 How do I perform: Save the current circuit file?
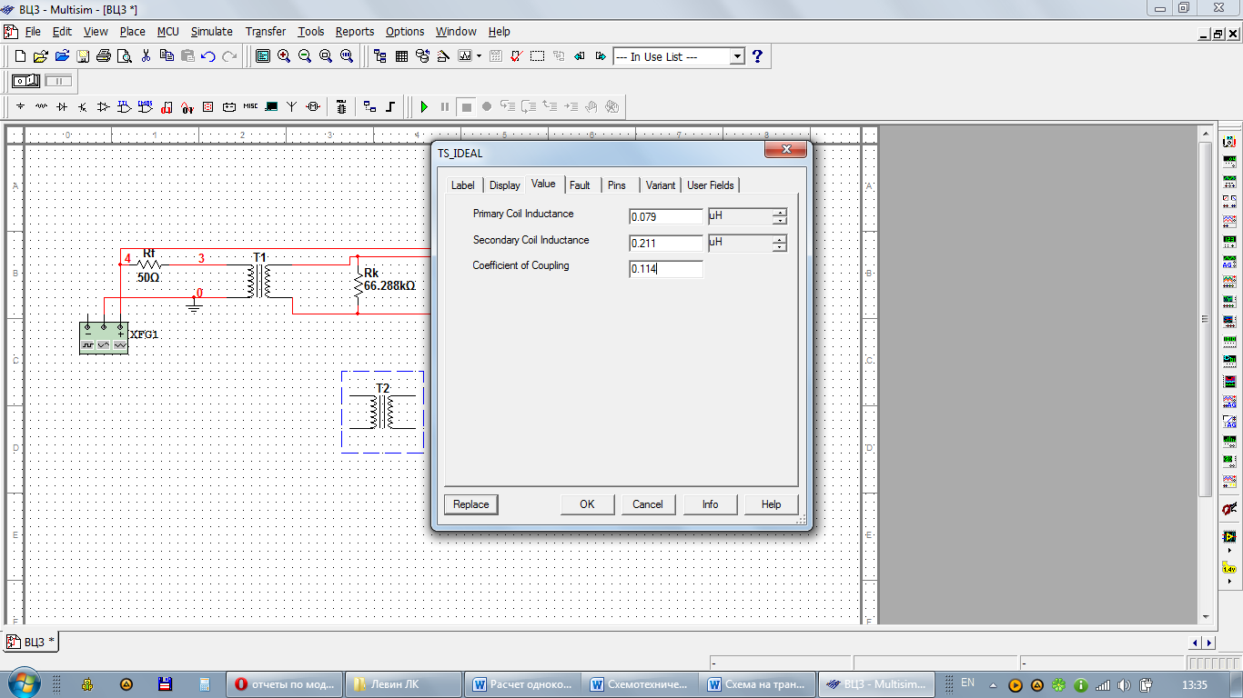[x=82, y=56]
